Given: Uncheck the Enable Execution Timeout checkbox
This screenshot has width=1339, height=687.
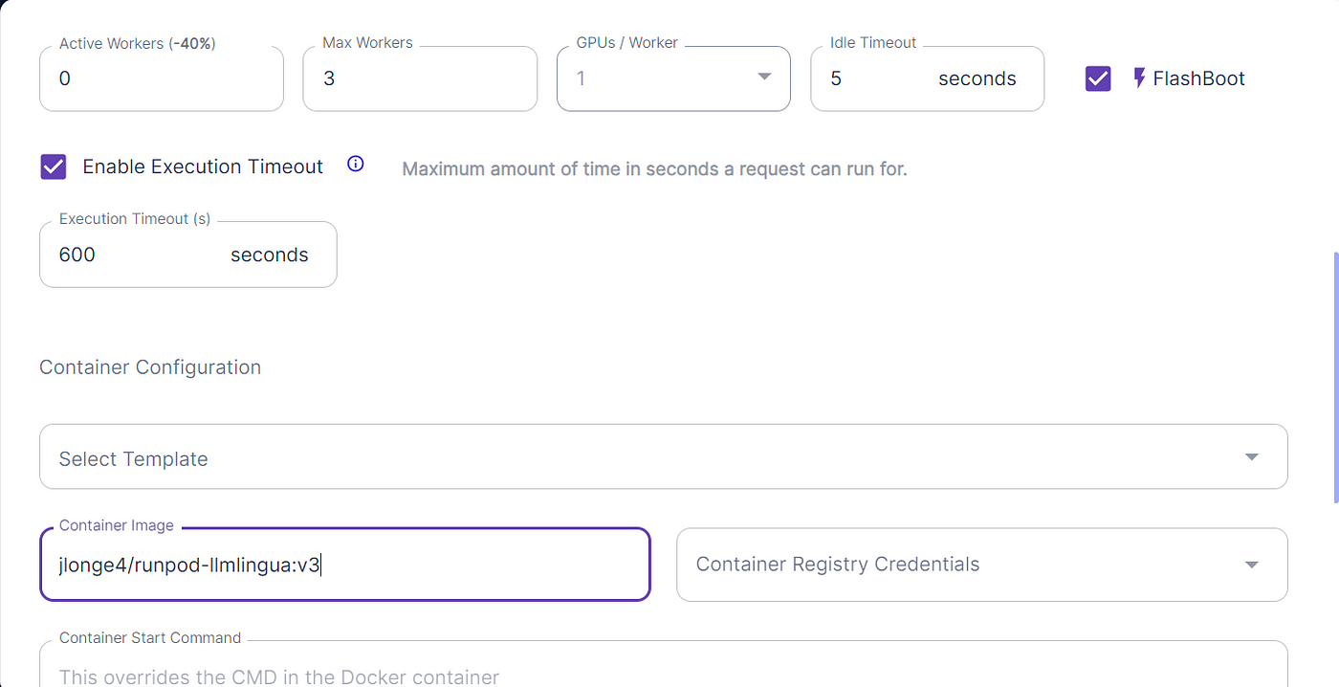Looking at the screenshot, I should point(54,166).
